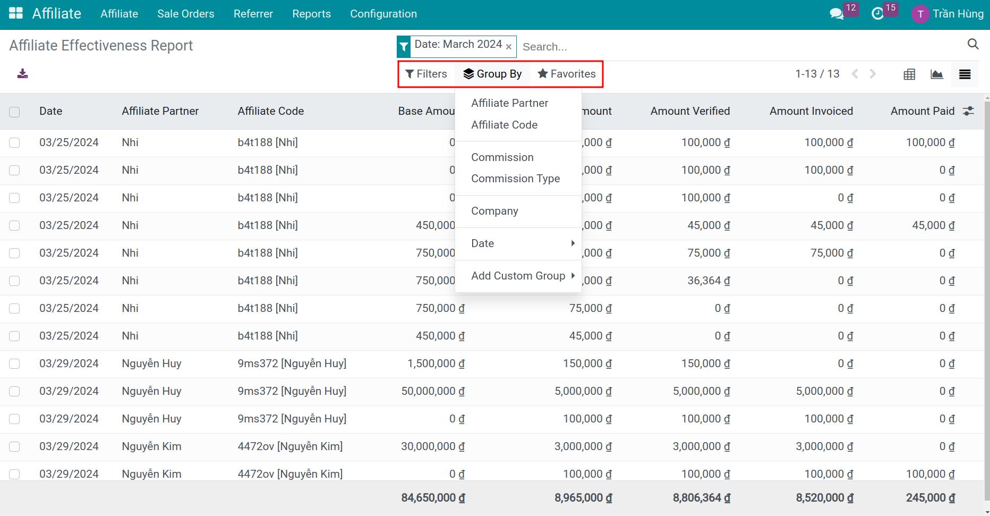The image size is (990, 516).
Task: Open optional columns settings icon
Action: pos(969,111)
